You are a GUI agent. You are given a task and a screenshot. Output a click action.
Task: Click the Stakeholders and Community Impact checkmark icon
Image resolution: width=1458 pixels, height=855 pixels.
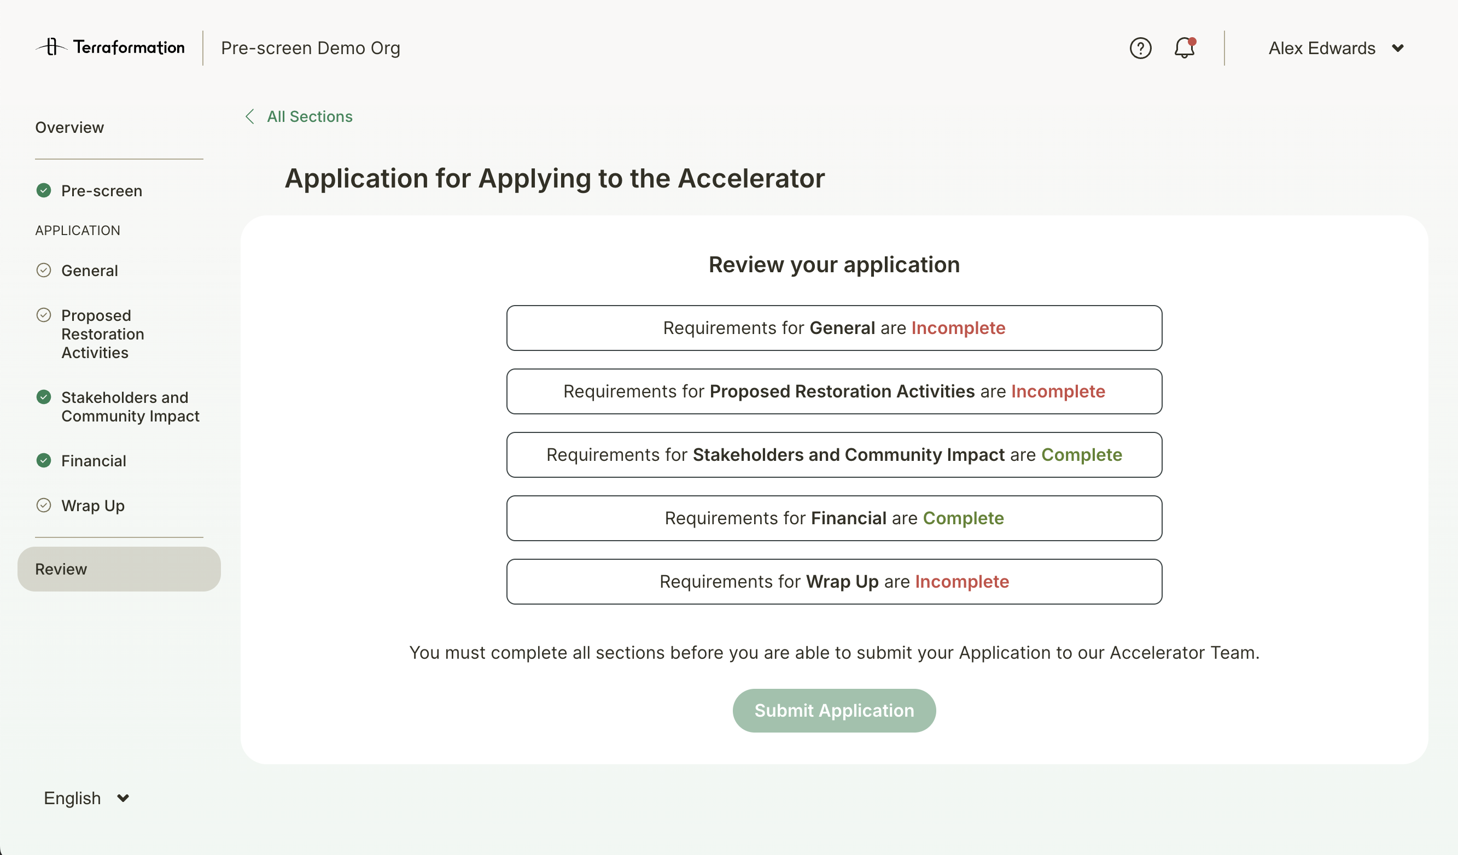click(43, 397)
